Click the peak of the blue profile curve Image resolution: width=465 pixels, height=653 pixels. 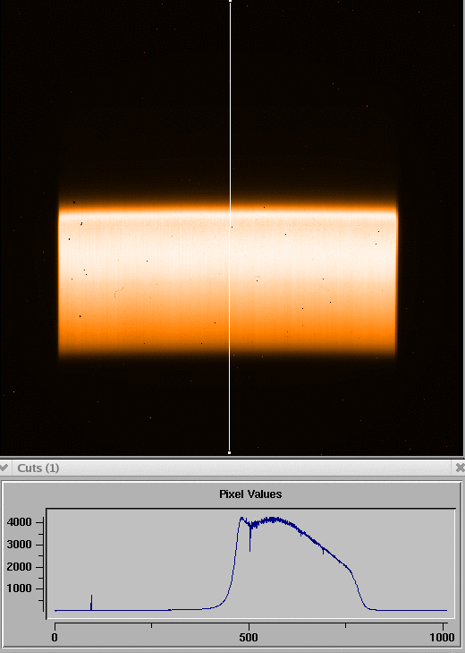pos(241,518)
